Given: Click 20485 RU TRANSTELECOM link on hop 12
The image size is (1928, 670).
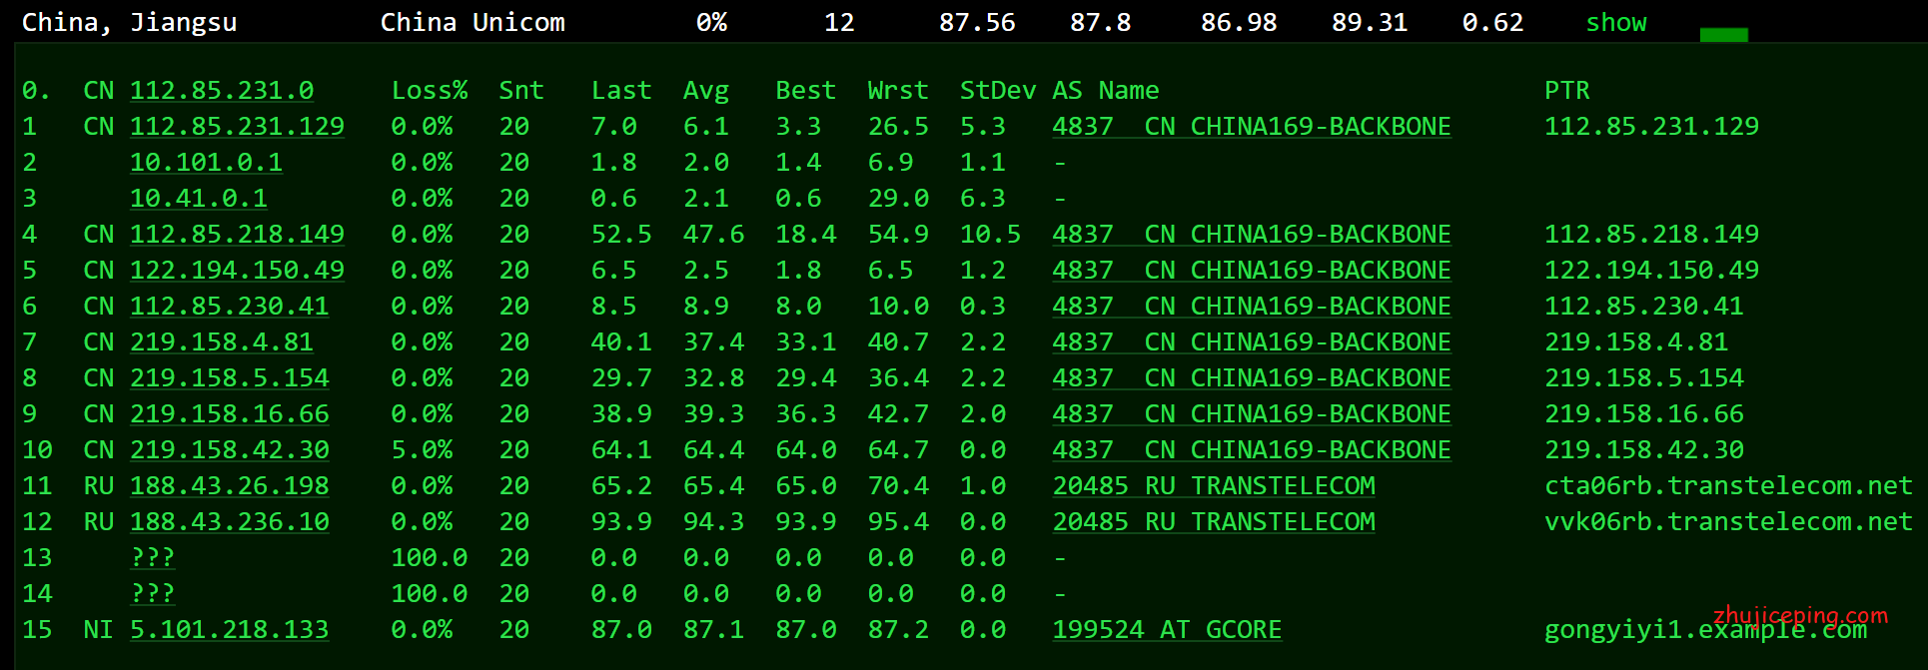Looking at the screenshot, I should click(x=1213, y=522).
